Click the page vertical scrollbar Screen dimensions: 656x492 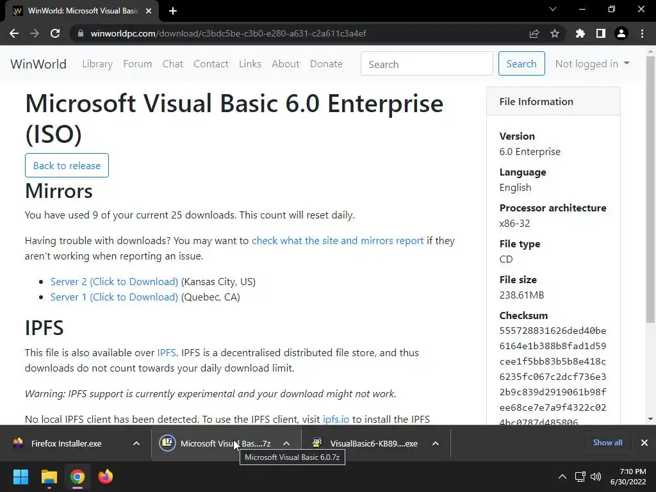650,189
